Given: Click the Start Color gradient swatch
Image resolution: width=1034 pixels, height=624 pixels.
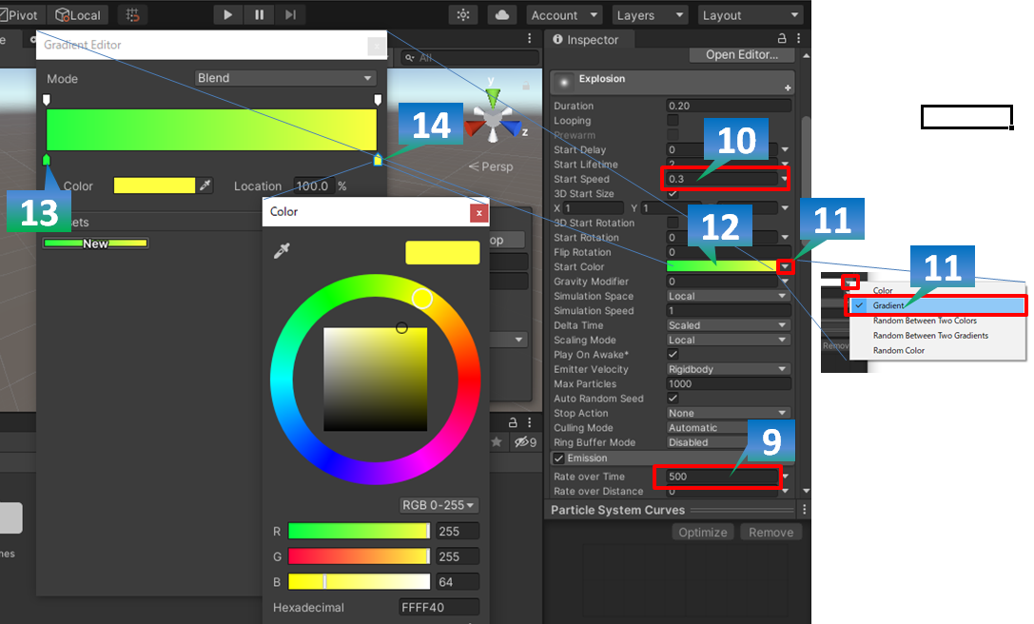Looking at the screenshot, I should pos(722,266).
